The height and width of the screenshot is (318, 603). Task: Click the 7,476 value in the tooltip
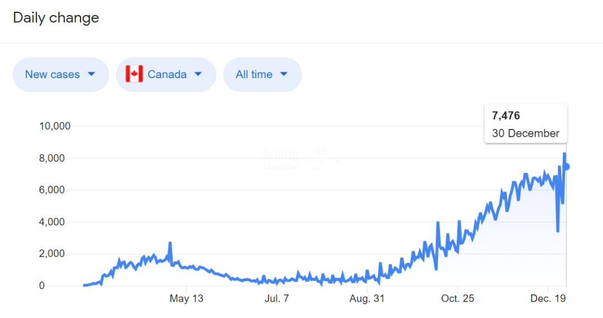click(506, 116)
